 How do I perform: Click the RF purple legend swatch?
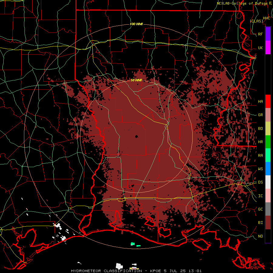268,34
